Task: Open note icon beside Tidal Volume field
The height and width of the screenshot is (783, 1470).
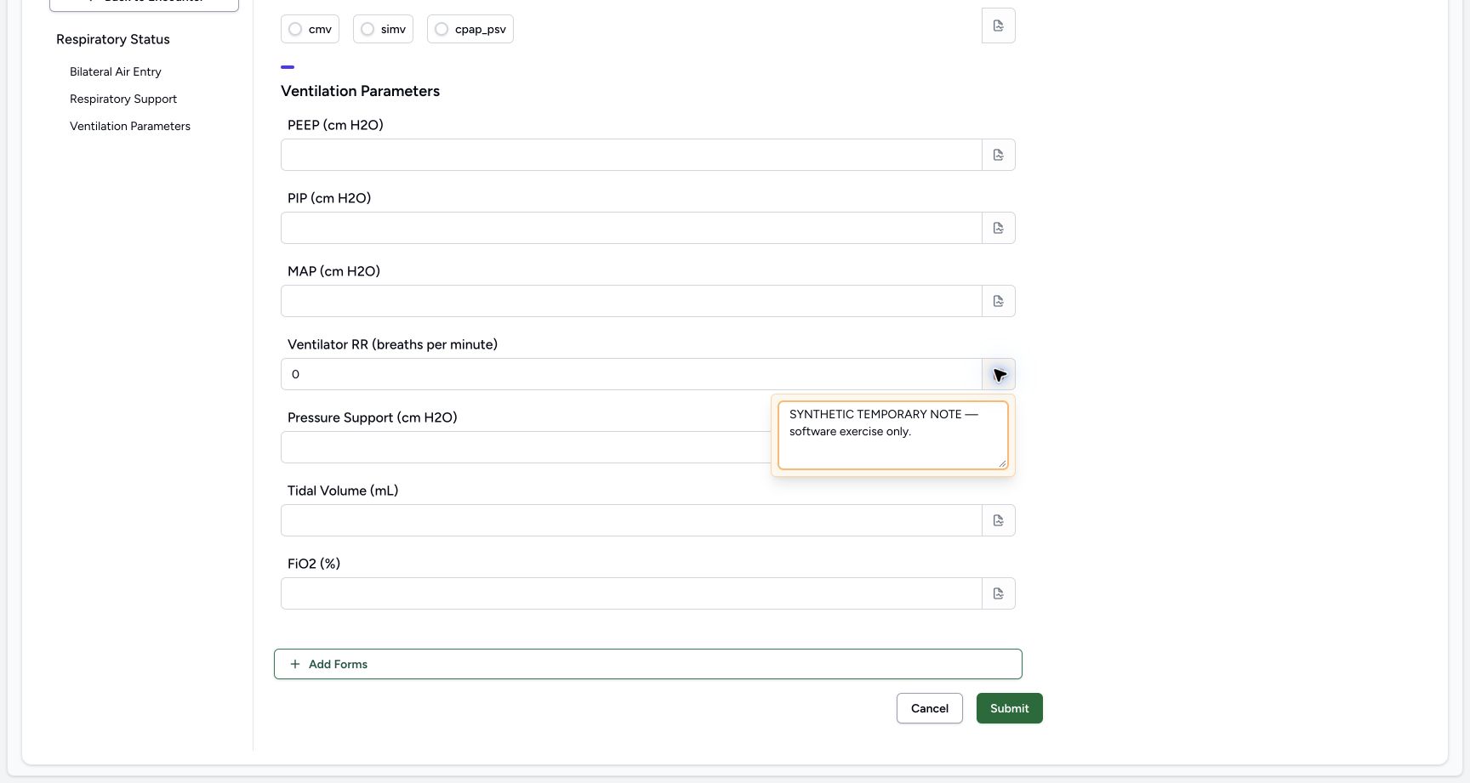Action: [x=999, y=520]
